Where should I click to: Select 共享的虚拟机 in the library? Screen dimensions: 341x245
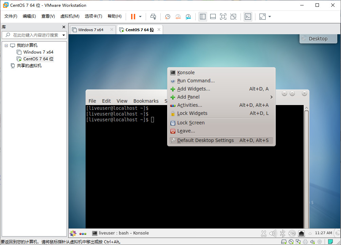pos(29,65)
